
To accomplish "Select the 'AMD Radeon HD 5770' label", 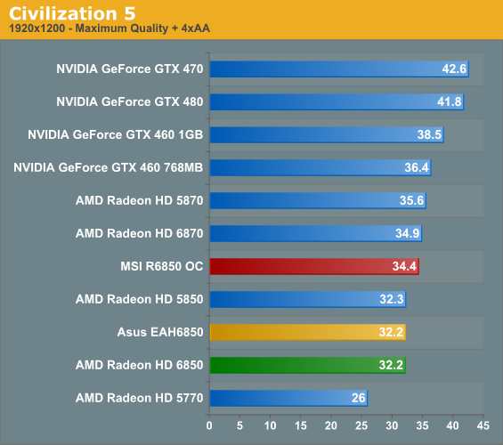I will click(x=139, y=398).
